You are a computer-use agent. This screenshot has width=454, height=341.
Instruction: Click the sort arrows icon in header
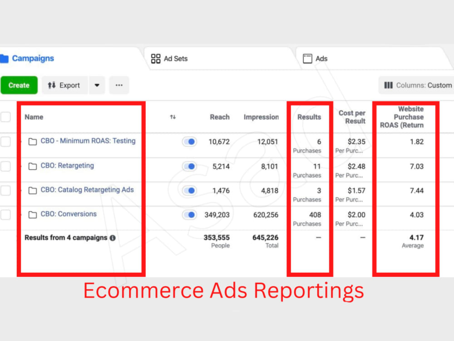[x=173, y=117]
